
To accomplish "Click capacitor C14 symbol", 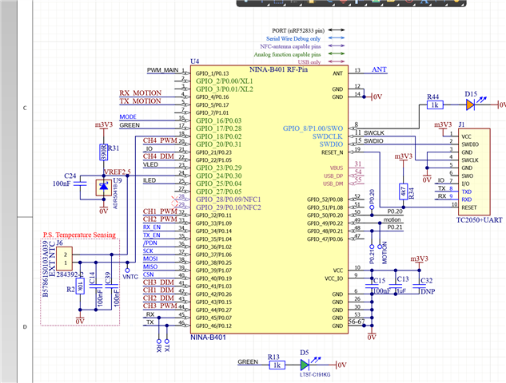I will (x=96, y=286).
